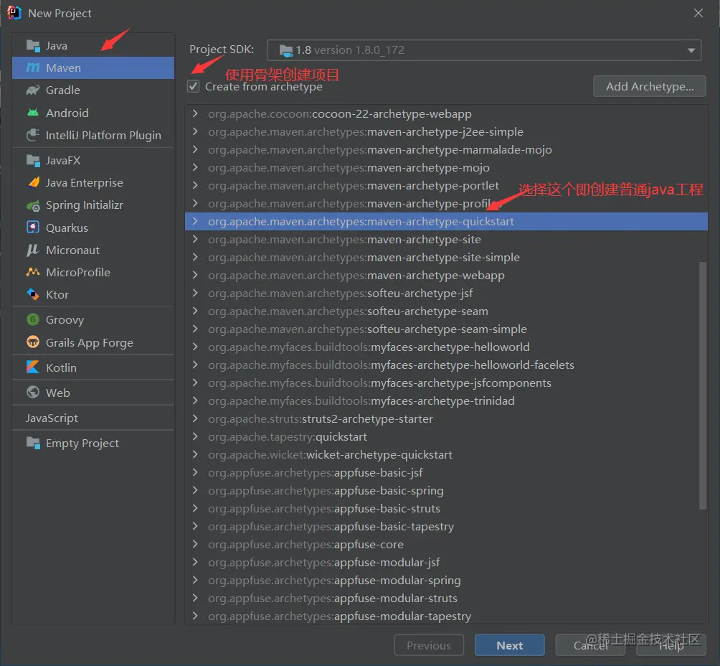Image resolution: width=720 pixels, height=666 pixels.
Task: Choose Java Enterprise generator
Action: (x=93, y=182)
